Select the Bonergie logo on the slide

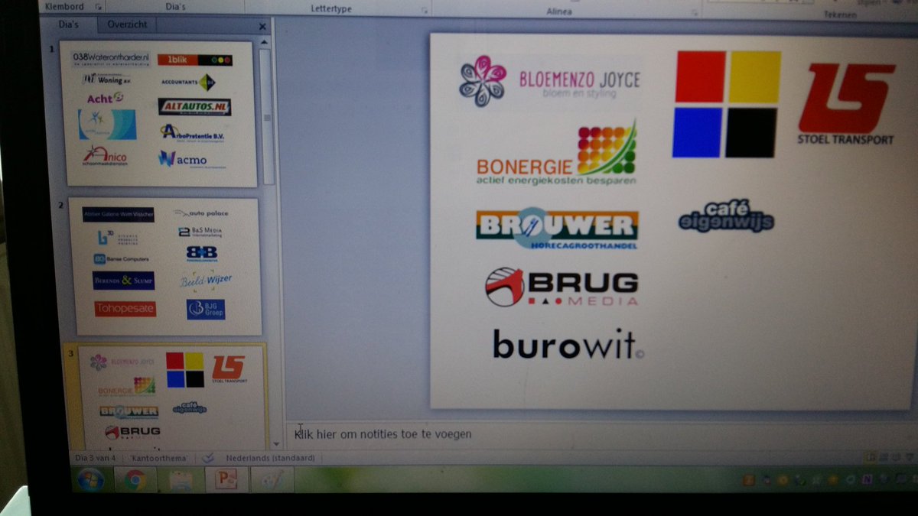click(x=557, y=154)
